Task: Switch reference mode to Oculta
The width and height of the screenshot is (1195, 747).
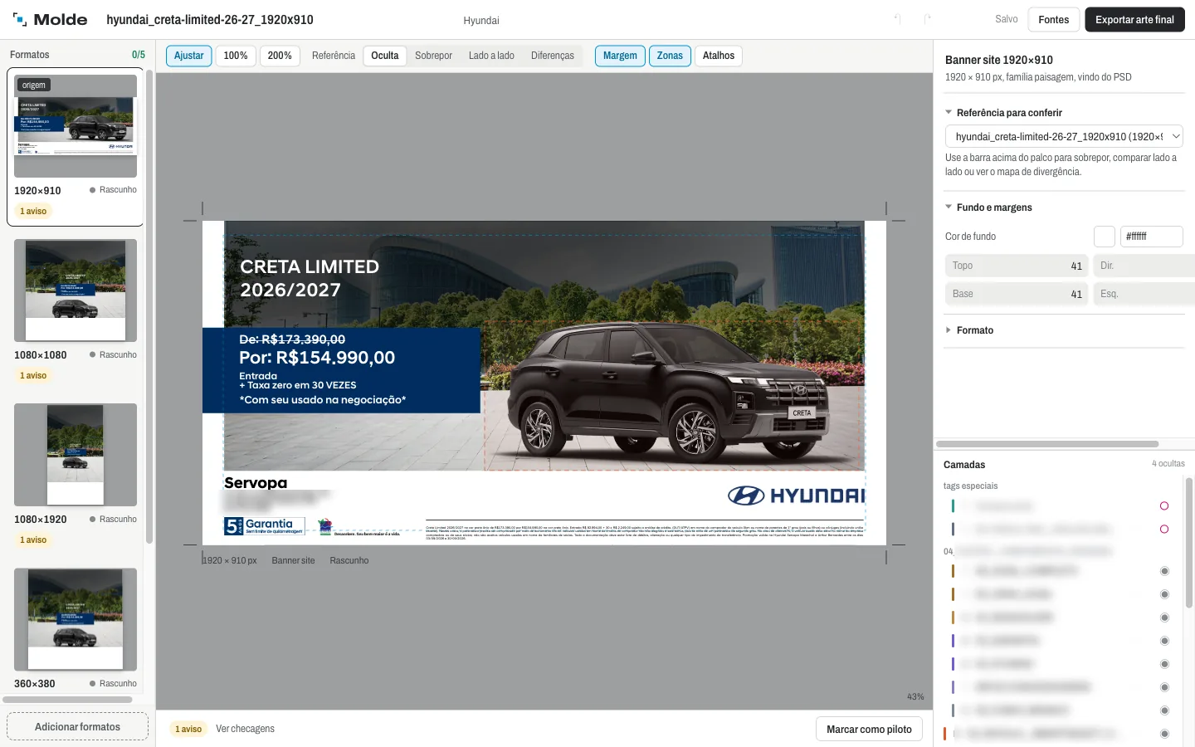Action: coord(385,56)
